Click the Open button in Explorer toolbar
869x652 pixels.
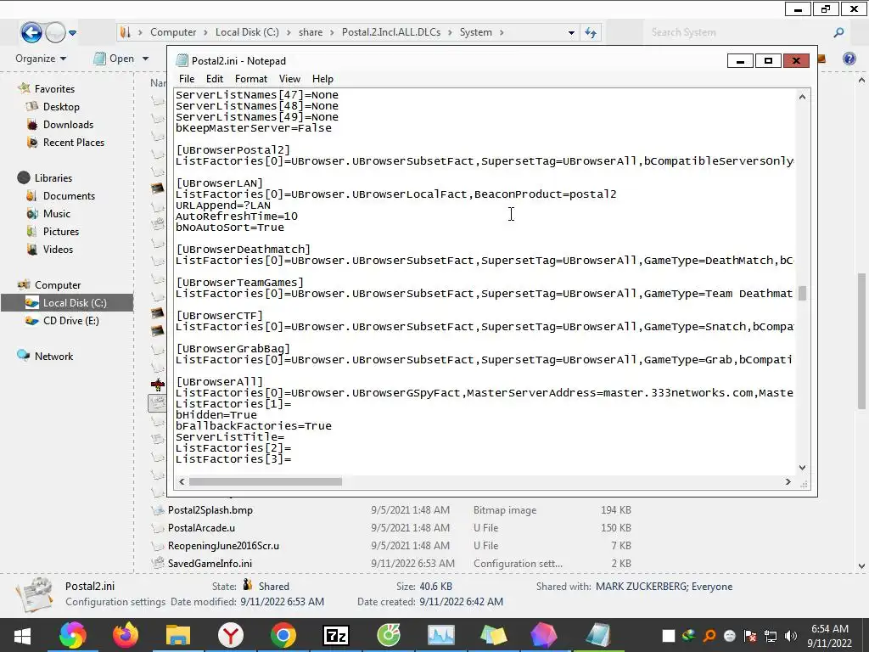pos(115,59)
